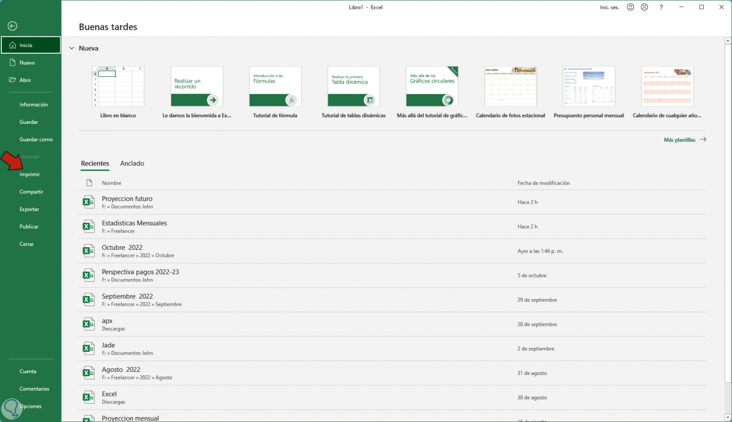Open the Imprimir menu entry
This screenshot has width=732, height=422.
30,174
